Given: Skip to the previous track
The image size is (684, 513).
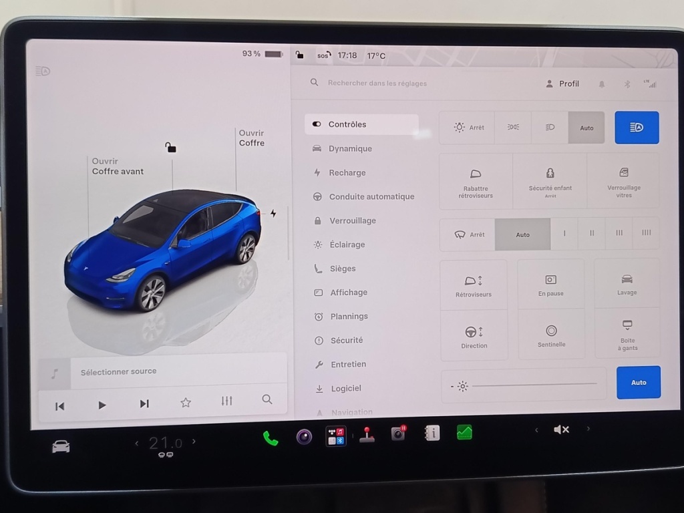Looking at the screenshot, I should pos(60,406).
